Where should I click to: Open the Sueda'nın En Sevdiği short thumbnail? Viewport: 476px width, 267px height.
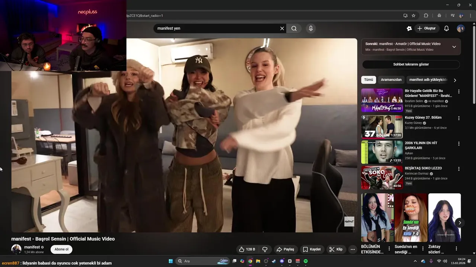pos(411,218)
